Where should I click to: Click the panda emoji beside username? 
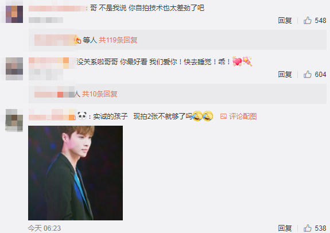click(82, 116)
